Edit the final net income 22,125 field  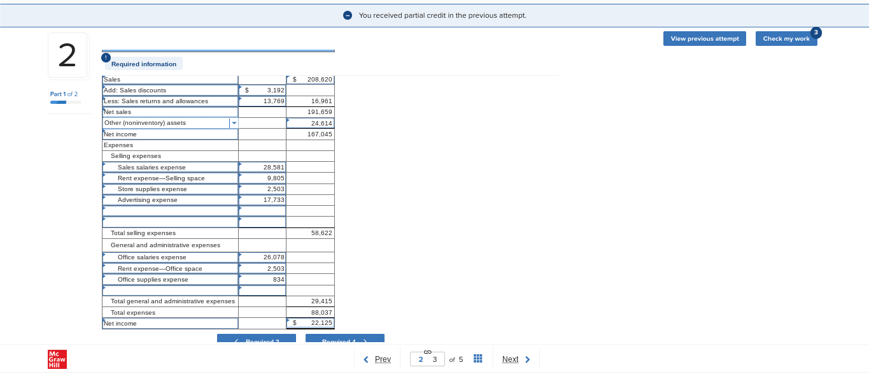[x=311, y=323]
